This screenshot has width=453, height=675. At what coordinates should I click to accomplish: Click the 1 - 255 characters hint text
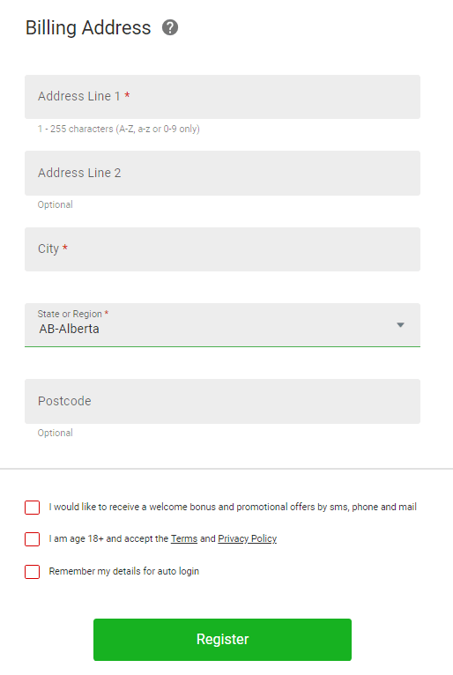[119, 130]
